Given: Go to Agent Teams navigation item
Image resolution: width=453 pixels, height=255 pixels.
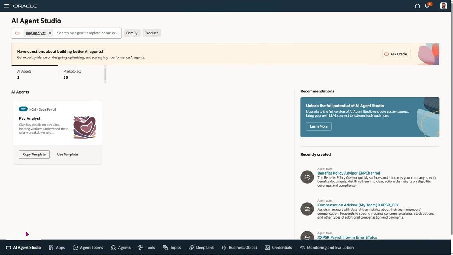Looking at the screenshot, I should [x=88, y=248].
